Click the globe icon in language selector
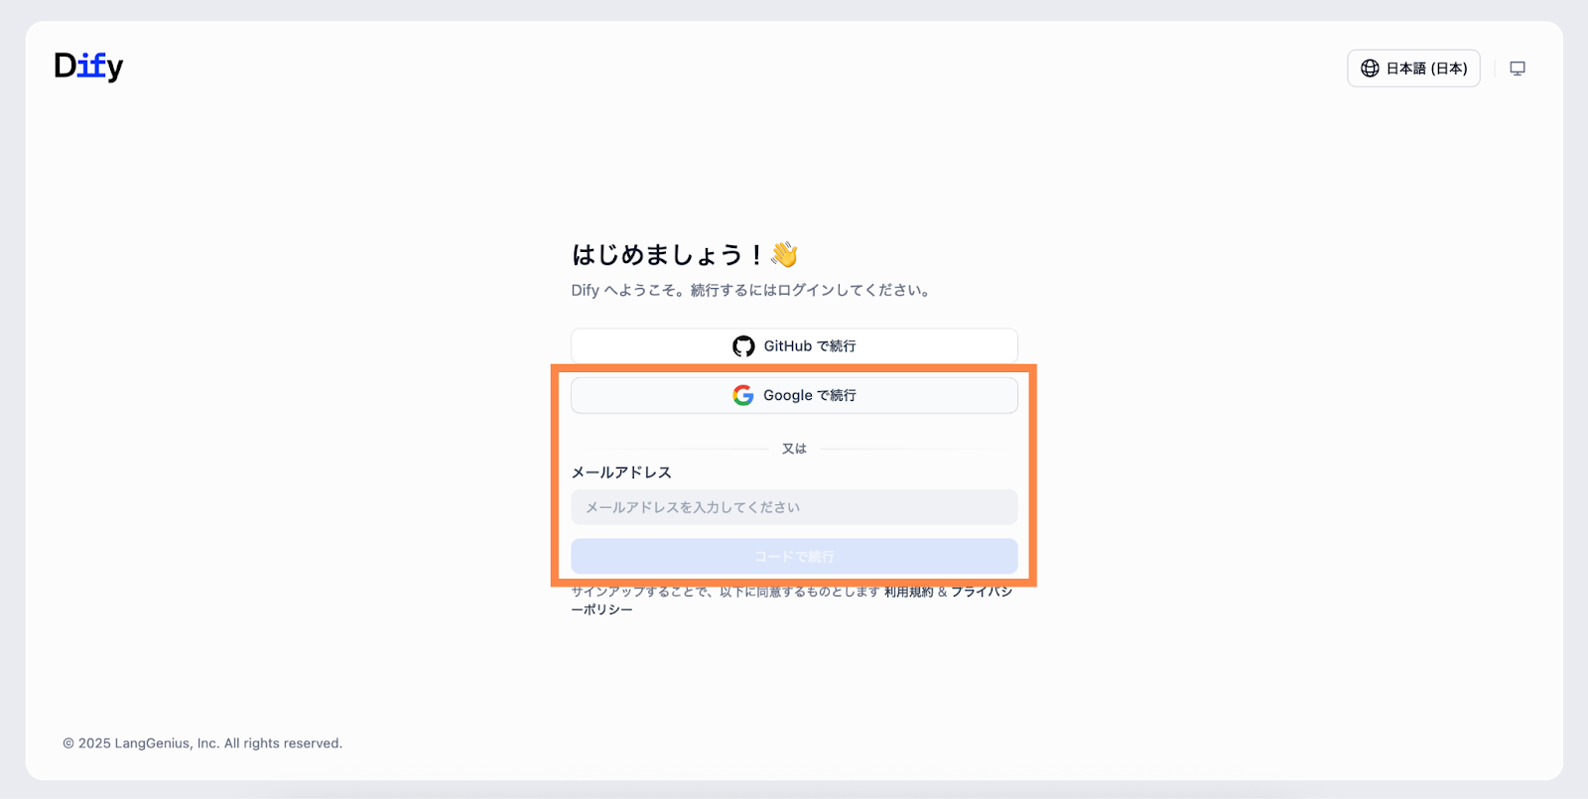1588x799 pixels. tap(1370, 68)
